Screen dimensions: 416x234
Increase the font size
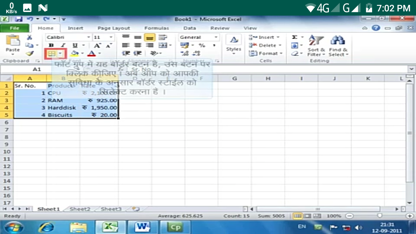(97, 45)
